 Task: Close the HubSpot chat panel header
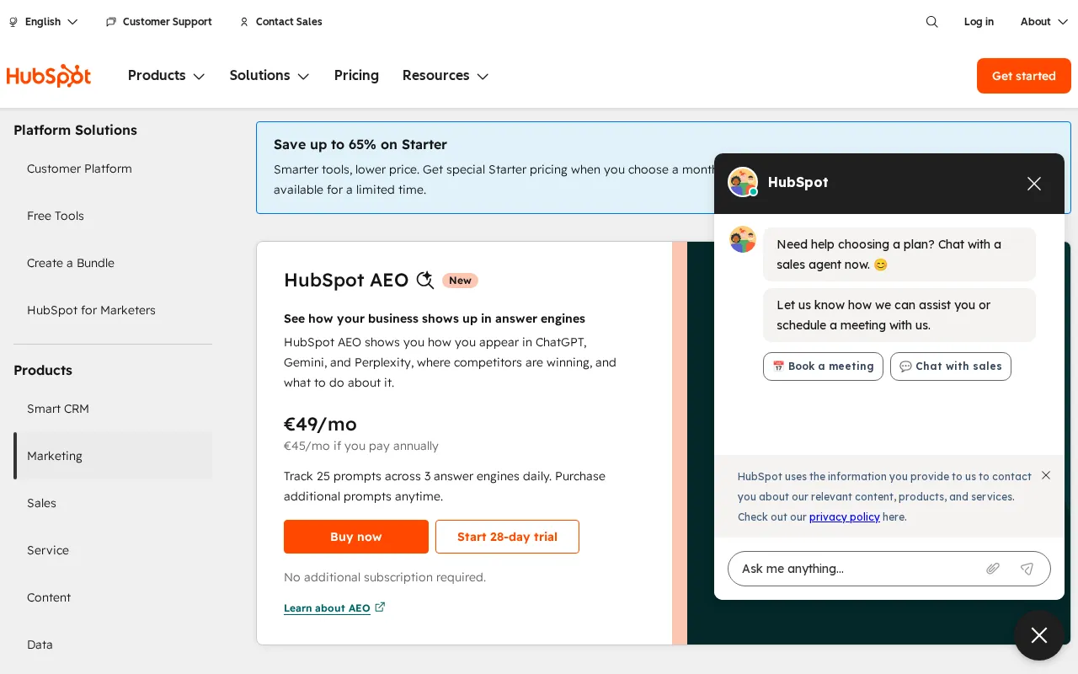(x=1034, y=184)
